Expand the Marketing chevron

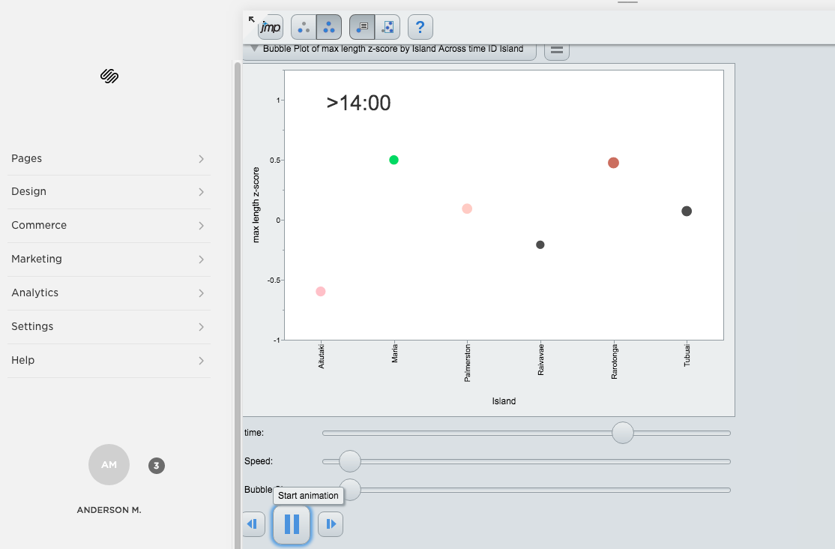coord(202,259)
